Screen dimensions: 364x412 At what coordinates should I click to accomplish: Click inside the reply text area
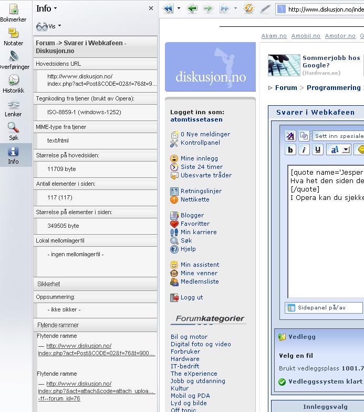pos(326,231)
